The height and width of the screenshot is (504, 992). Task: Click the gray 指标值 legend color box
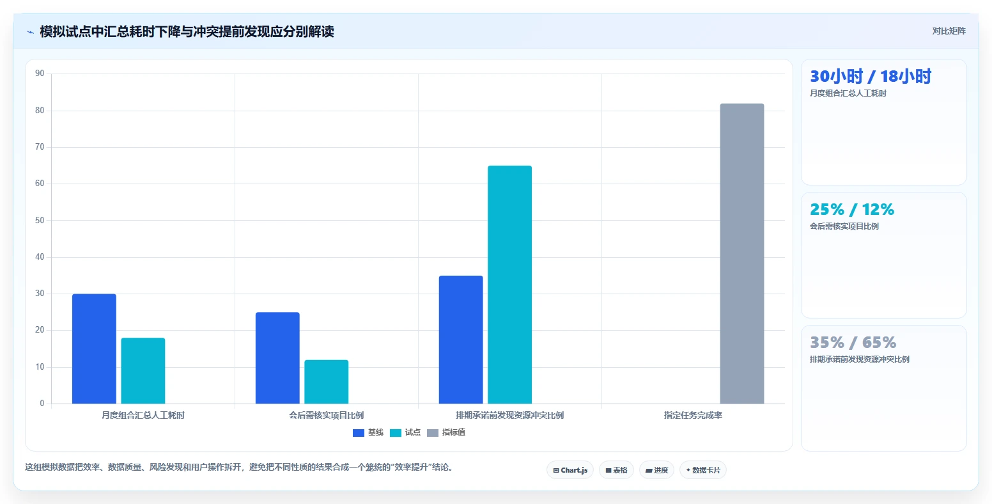coord(433,433)
